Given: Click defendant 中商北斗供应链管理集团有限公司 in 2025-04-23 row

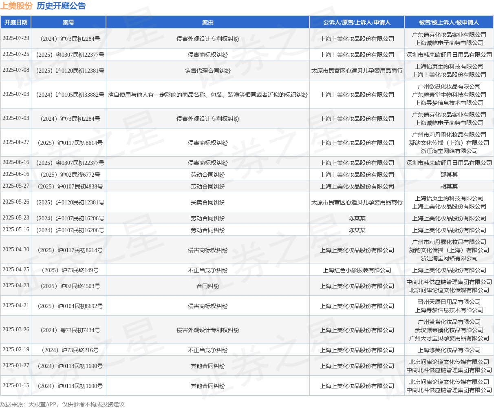Looking at the screenshot, I should 449,282.
